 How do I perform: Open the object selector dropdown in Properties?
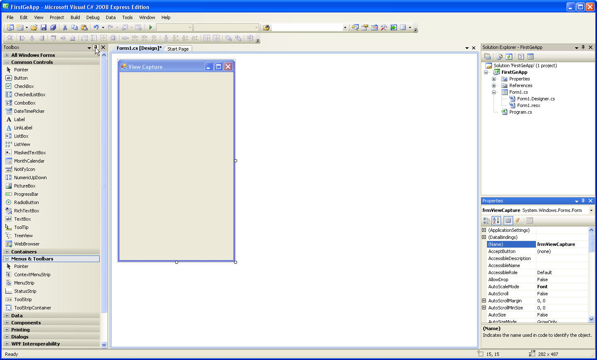click(x=591, y=210)
